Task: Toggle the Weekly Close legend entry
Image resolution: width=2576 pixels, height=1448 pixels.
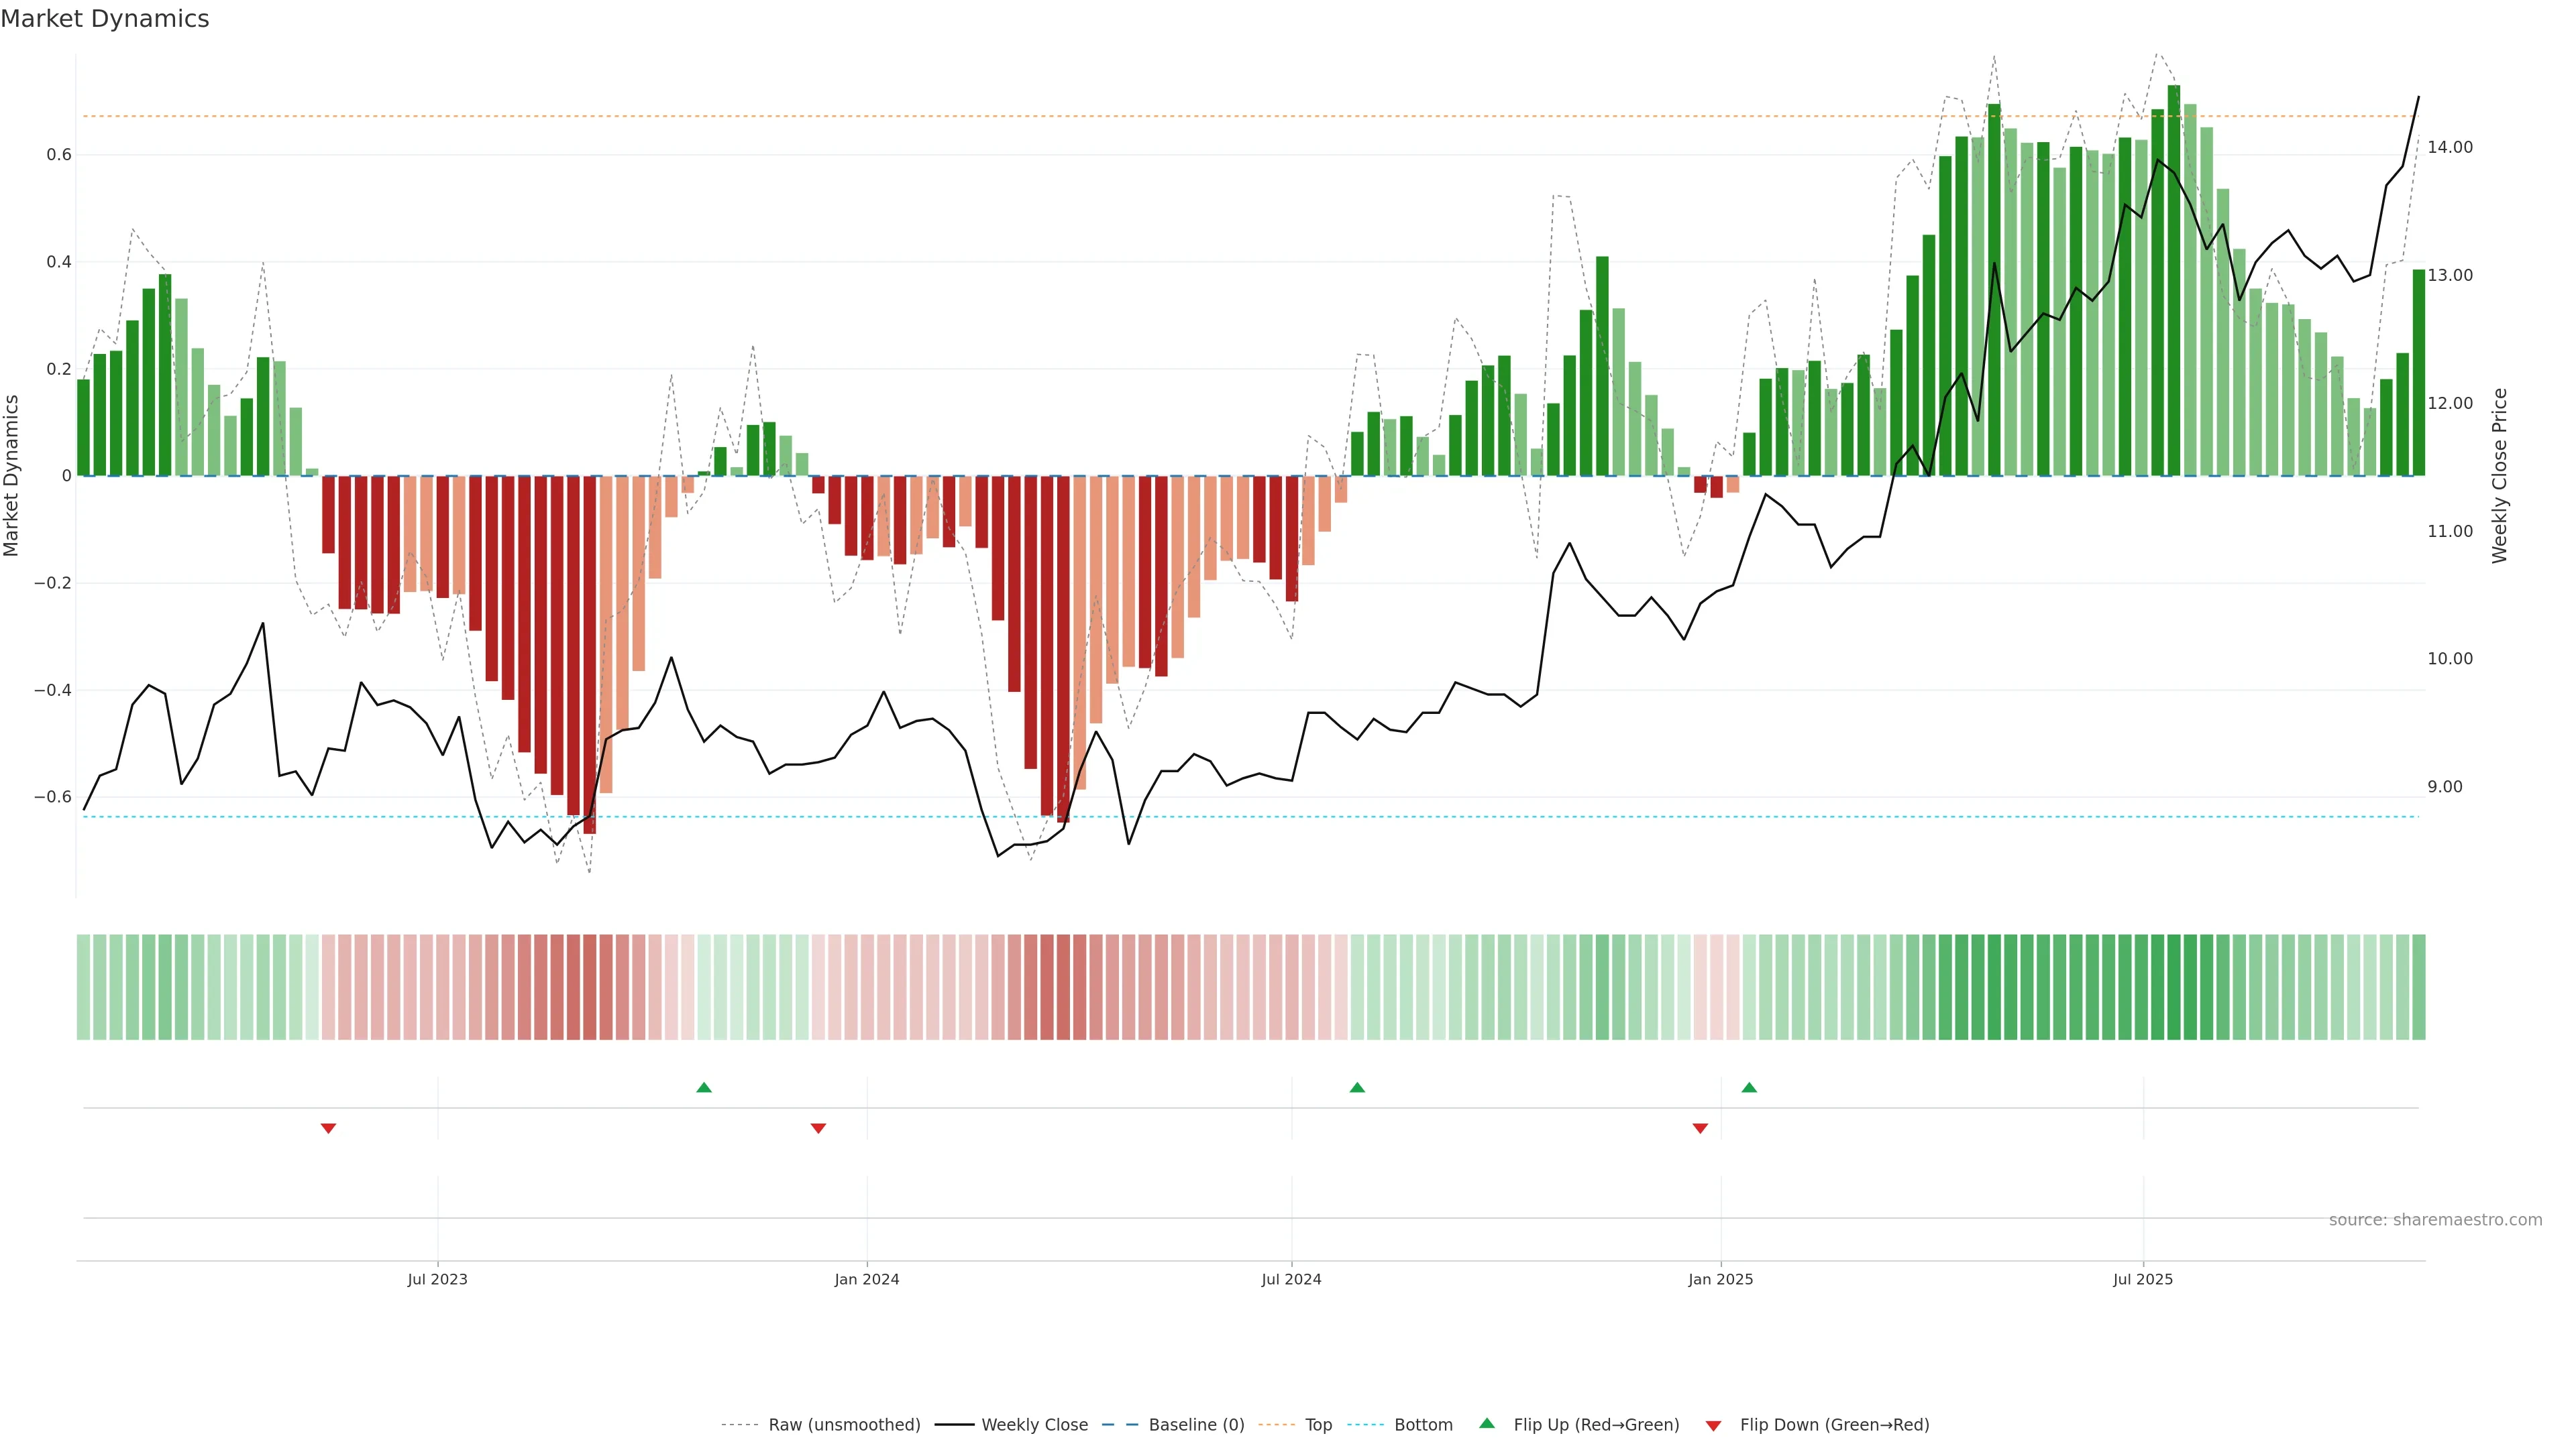Action: (x=1034, y=1425)
